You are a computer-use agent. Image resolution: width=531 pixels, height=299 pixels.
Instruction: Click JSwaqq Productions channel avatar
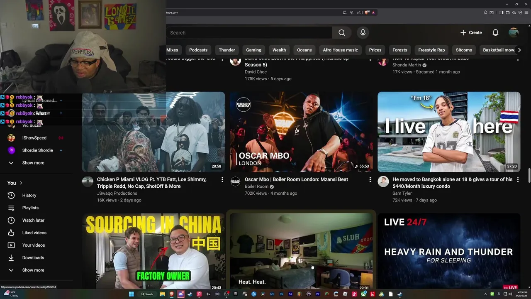pos(88,181)
